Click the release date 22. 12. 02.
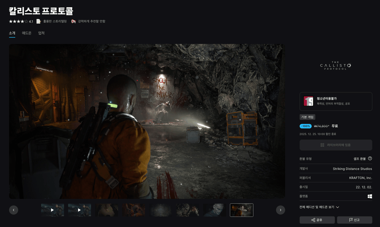Screen dimensions: 380x227 (x=364, y=187)
